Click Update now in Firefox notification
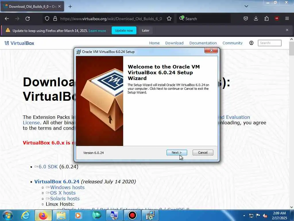The width and height of the screenshot is (294, 221). pyautogui.click(x=124, y=31)
